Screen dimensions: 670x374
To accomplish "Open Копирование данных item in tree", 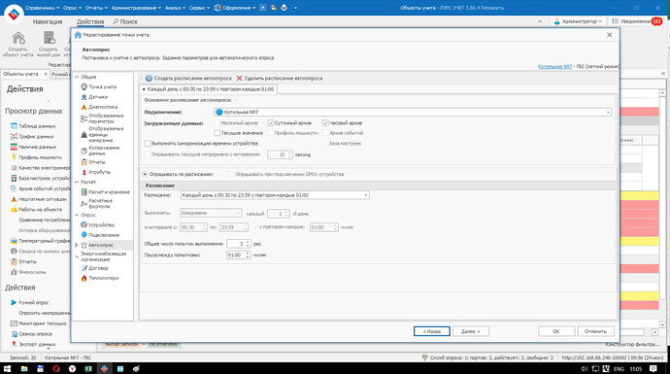I will (100, 151).
